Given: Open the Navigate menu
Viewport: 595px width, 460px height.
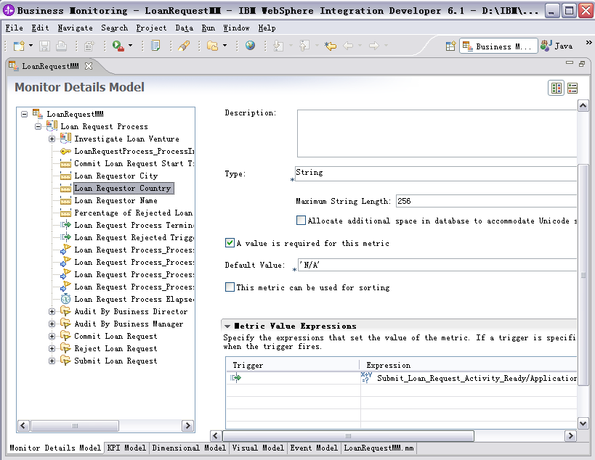Looking at the screenshot, I should tap(75, 28).
